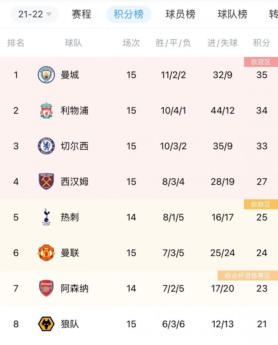The image size is (278, 345).
Task: Click the 欧冠区 zone label
Action: pos(261,62)
